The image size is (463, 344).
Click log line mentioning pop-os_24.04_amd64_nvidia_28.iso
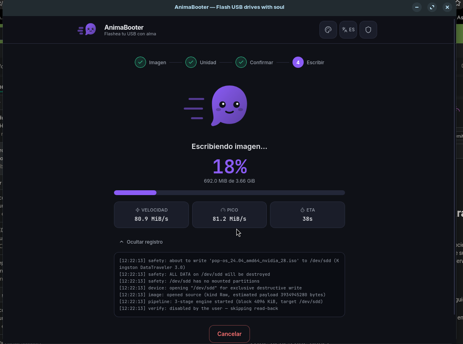[x=229, y=264]
